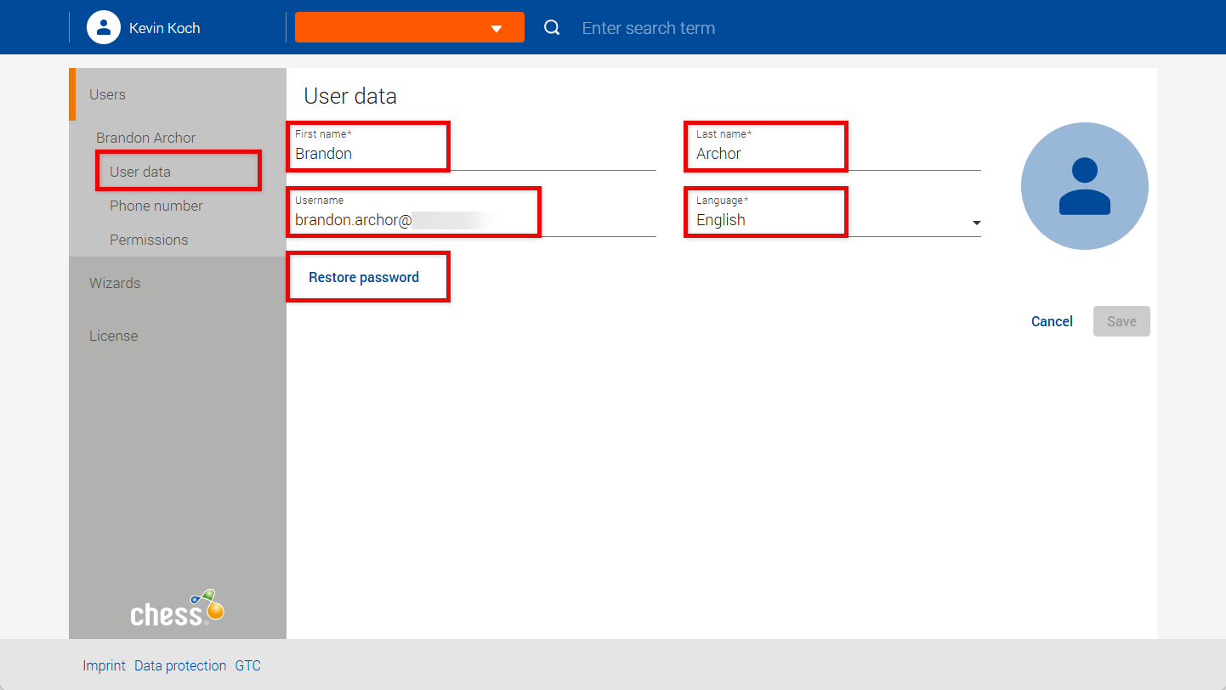
Task: Click the GTC link in the footer
Action: 247,665
